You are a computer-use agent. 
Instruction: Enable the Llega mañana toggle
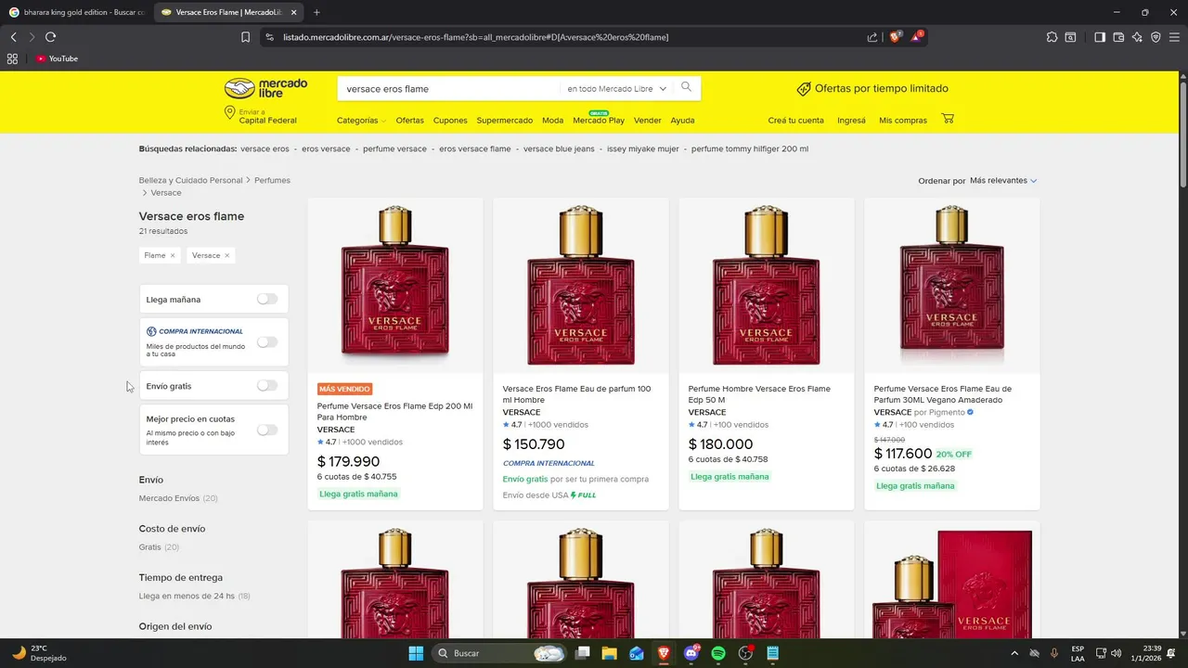click(x=267, y=299)
